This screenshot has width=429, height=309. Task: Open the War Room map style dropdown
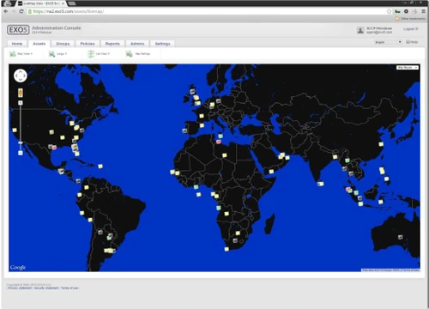click(x=408, y=68)
